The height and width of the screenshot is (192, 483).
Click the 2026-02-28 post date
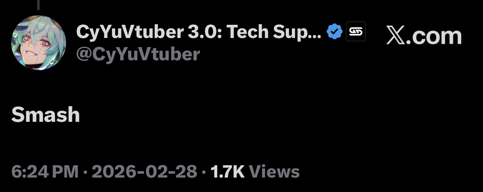(x=144, y=172)
